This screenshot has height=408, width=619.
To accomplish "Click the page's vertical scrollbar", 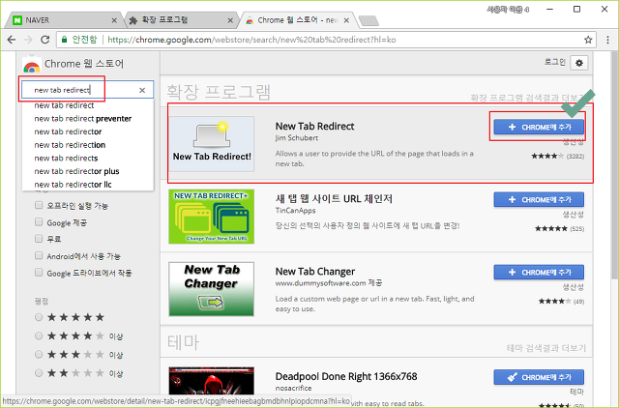I will pos(615,165).
